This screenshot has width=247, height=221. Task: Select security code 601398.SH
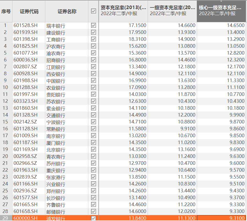(x=25, y=39)
